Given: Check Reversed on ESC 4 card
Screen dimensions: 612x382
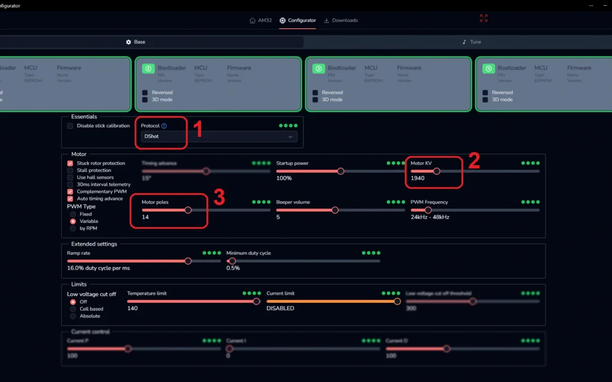Looking at the screenshot, I should 485,92.
